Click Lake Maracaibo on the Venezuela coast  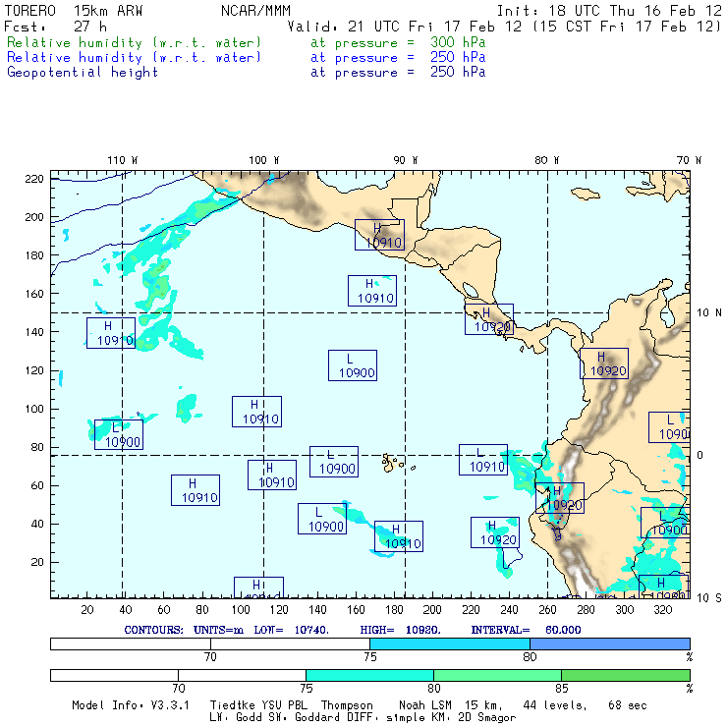(667, 316)
